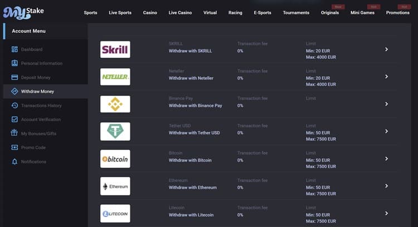Open the E-Sports tab
The image size is (418, 227).
(263, 13)
